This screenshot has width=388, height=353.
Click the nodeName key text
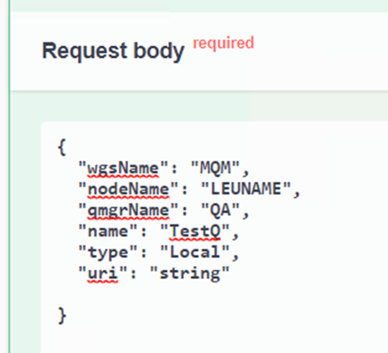[128, 189]
